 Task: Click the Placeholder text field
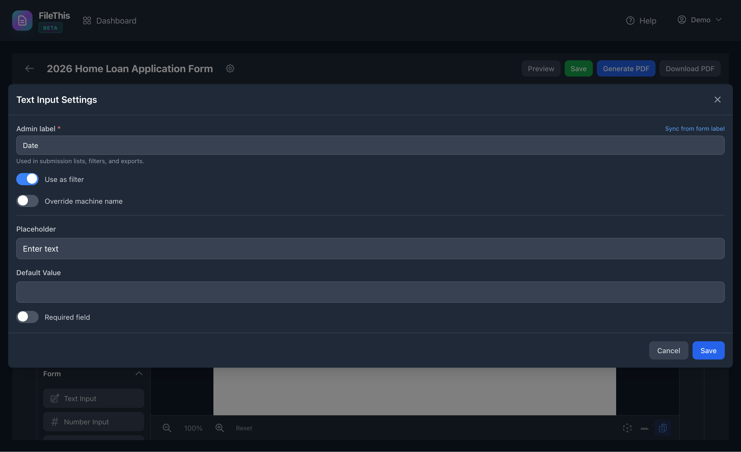pyautogui.click(x=371, y=248)
